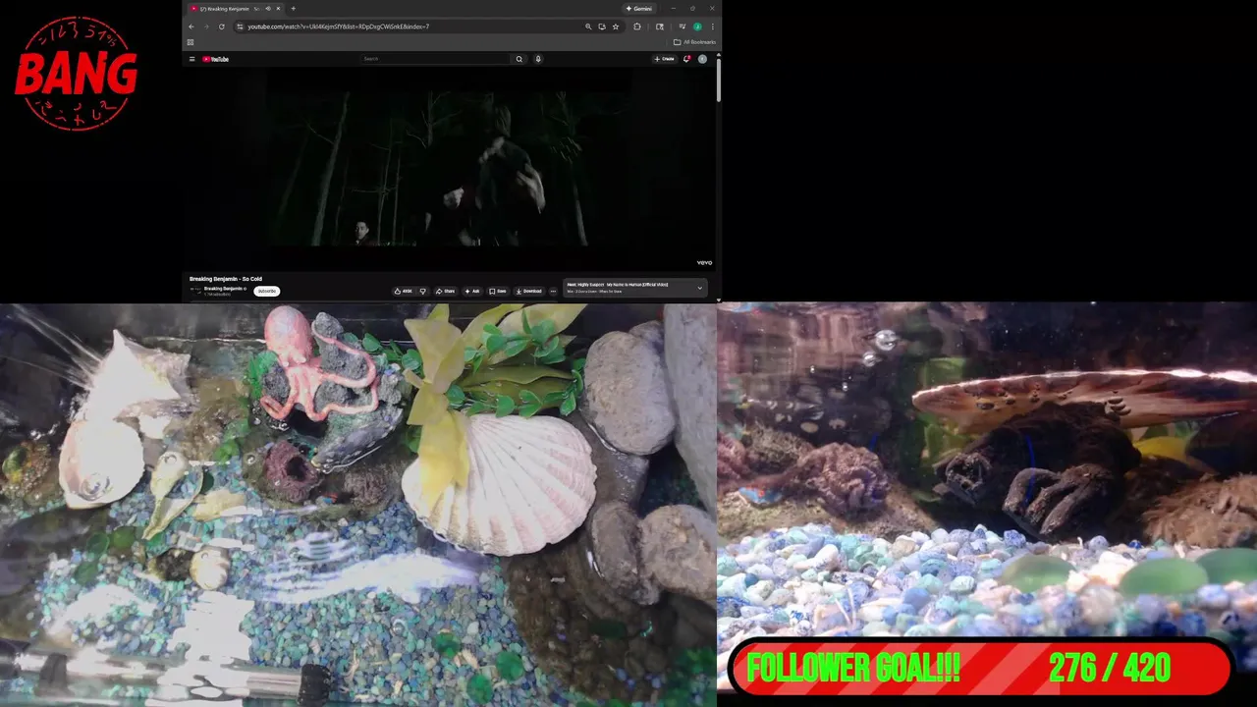This screenshot has height=707, width=1257.
Task: Click the YouTube Create button
Action: tap(665, 59)
